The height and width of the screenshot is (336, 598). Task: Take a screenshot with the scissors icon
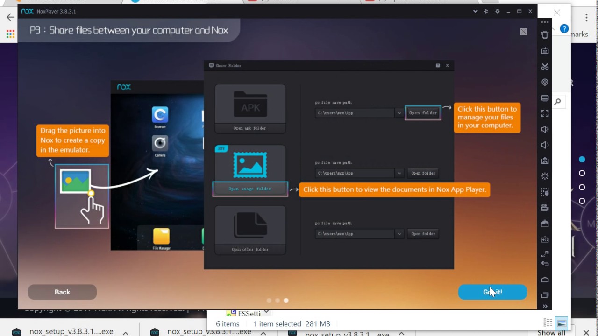(545, 67)
